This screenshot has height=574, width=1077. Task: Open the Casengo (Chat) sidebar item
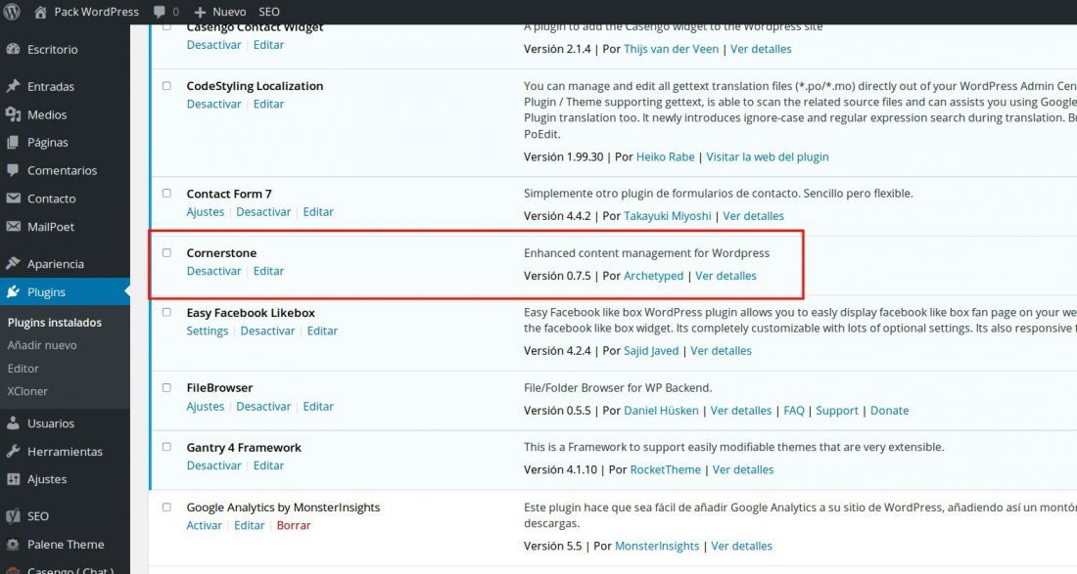point(70,569)
